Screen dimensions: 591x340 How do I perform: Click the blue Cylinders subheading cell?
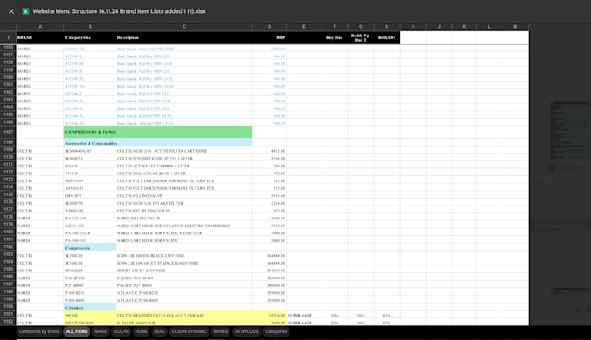90,308
